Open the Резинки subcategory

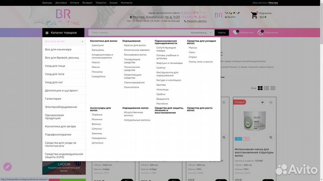[x=97, y=119]
